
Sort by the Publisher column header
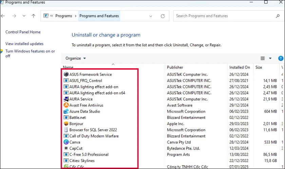point(175,67)
